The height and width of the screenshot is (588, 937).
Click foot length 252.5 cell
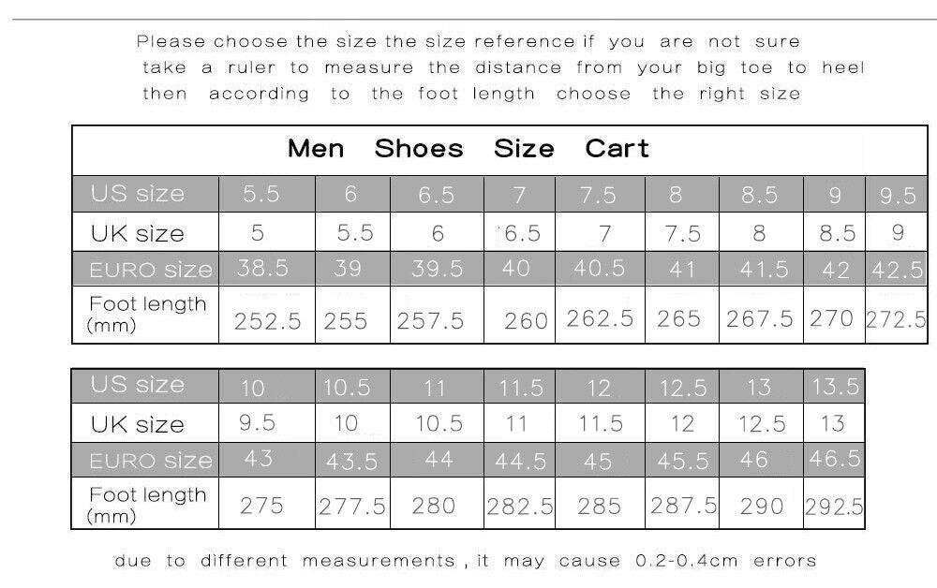point(267,315)
